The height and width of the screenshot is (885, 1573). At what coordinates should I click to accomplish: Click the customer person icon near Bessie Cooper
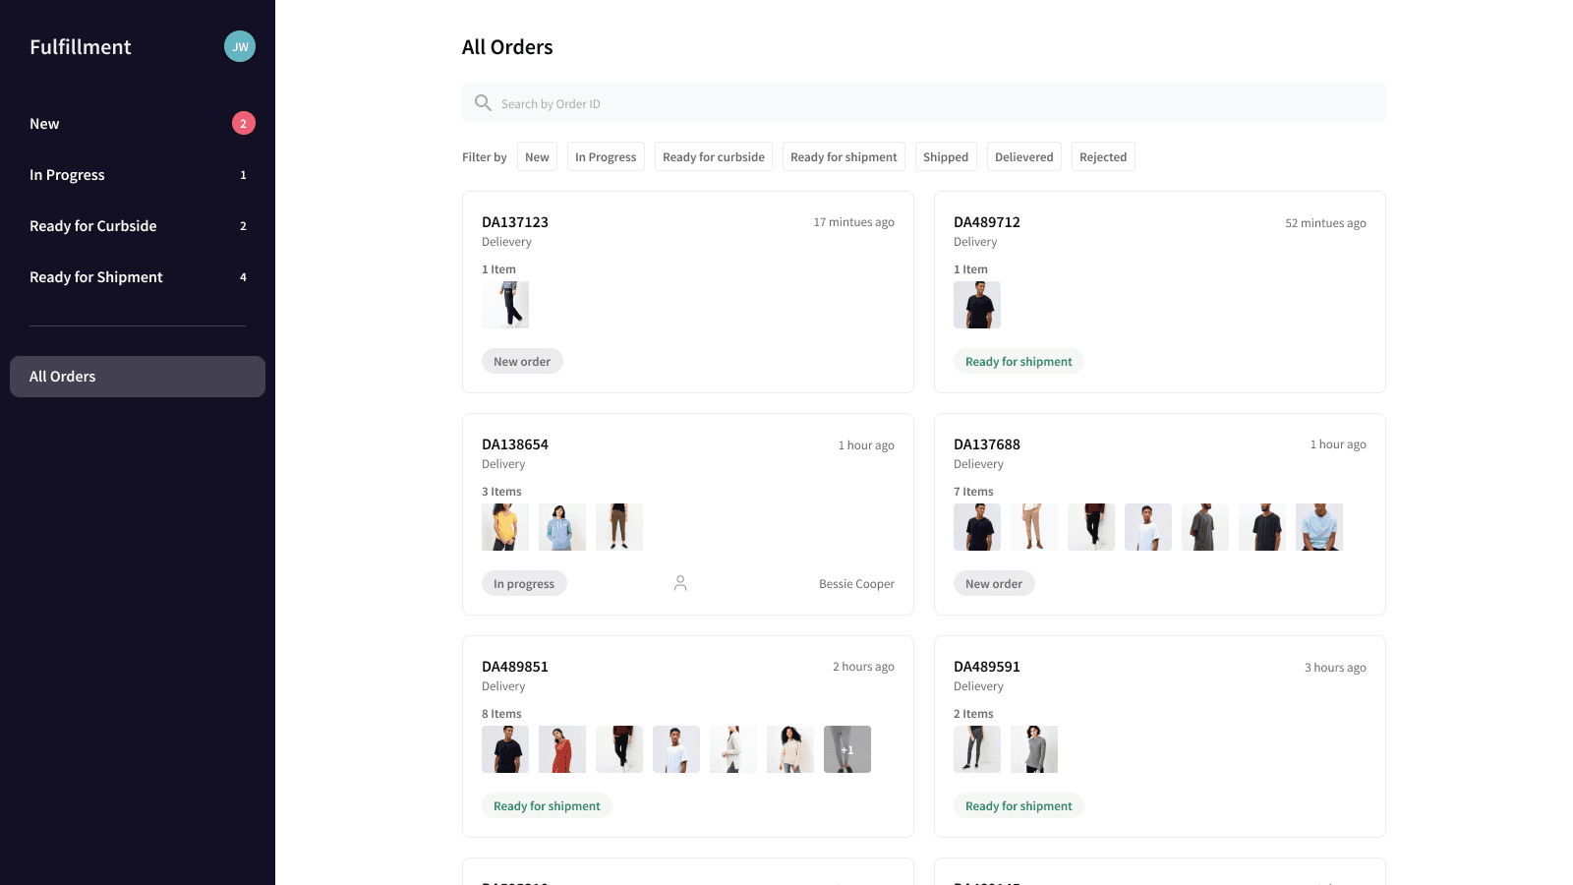pyautogui.click(x=680, y=582)
